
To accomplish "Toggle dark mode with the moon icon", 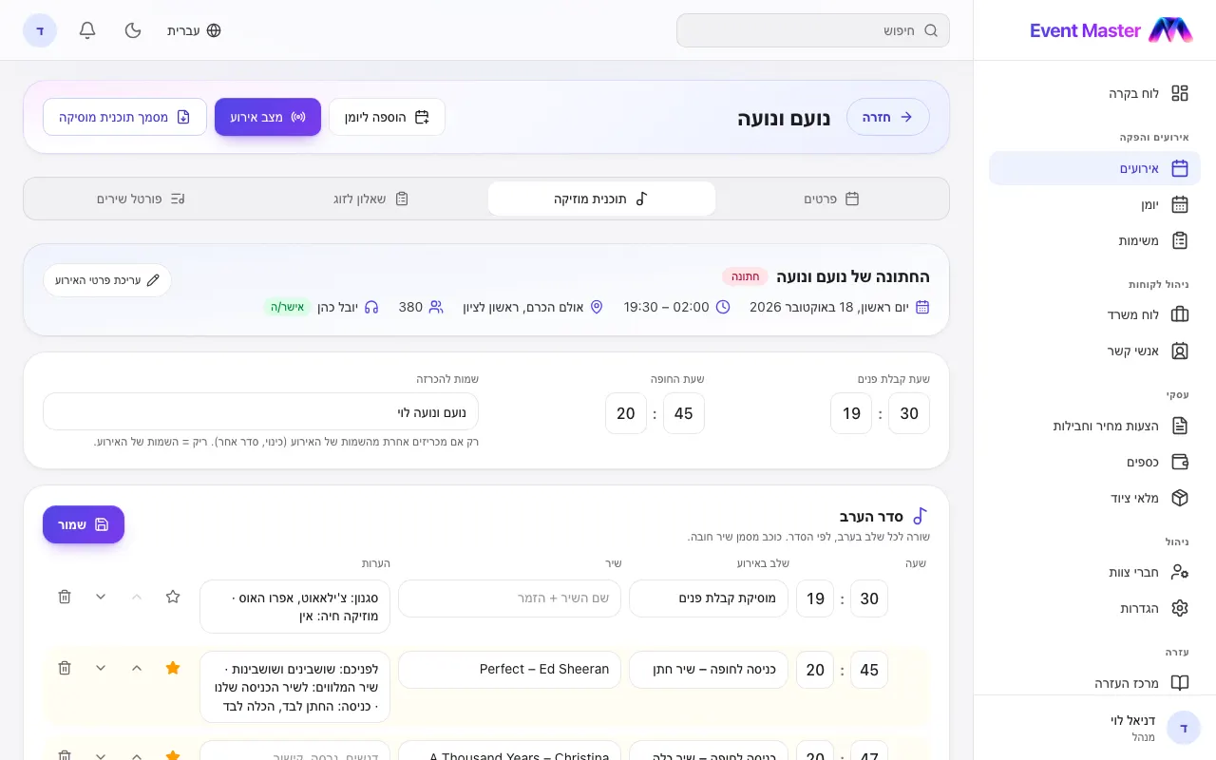I will pos(133,30).
